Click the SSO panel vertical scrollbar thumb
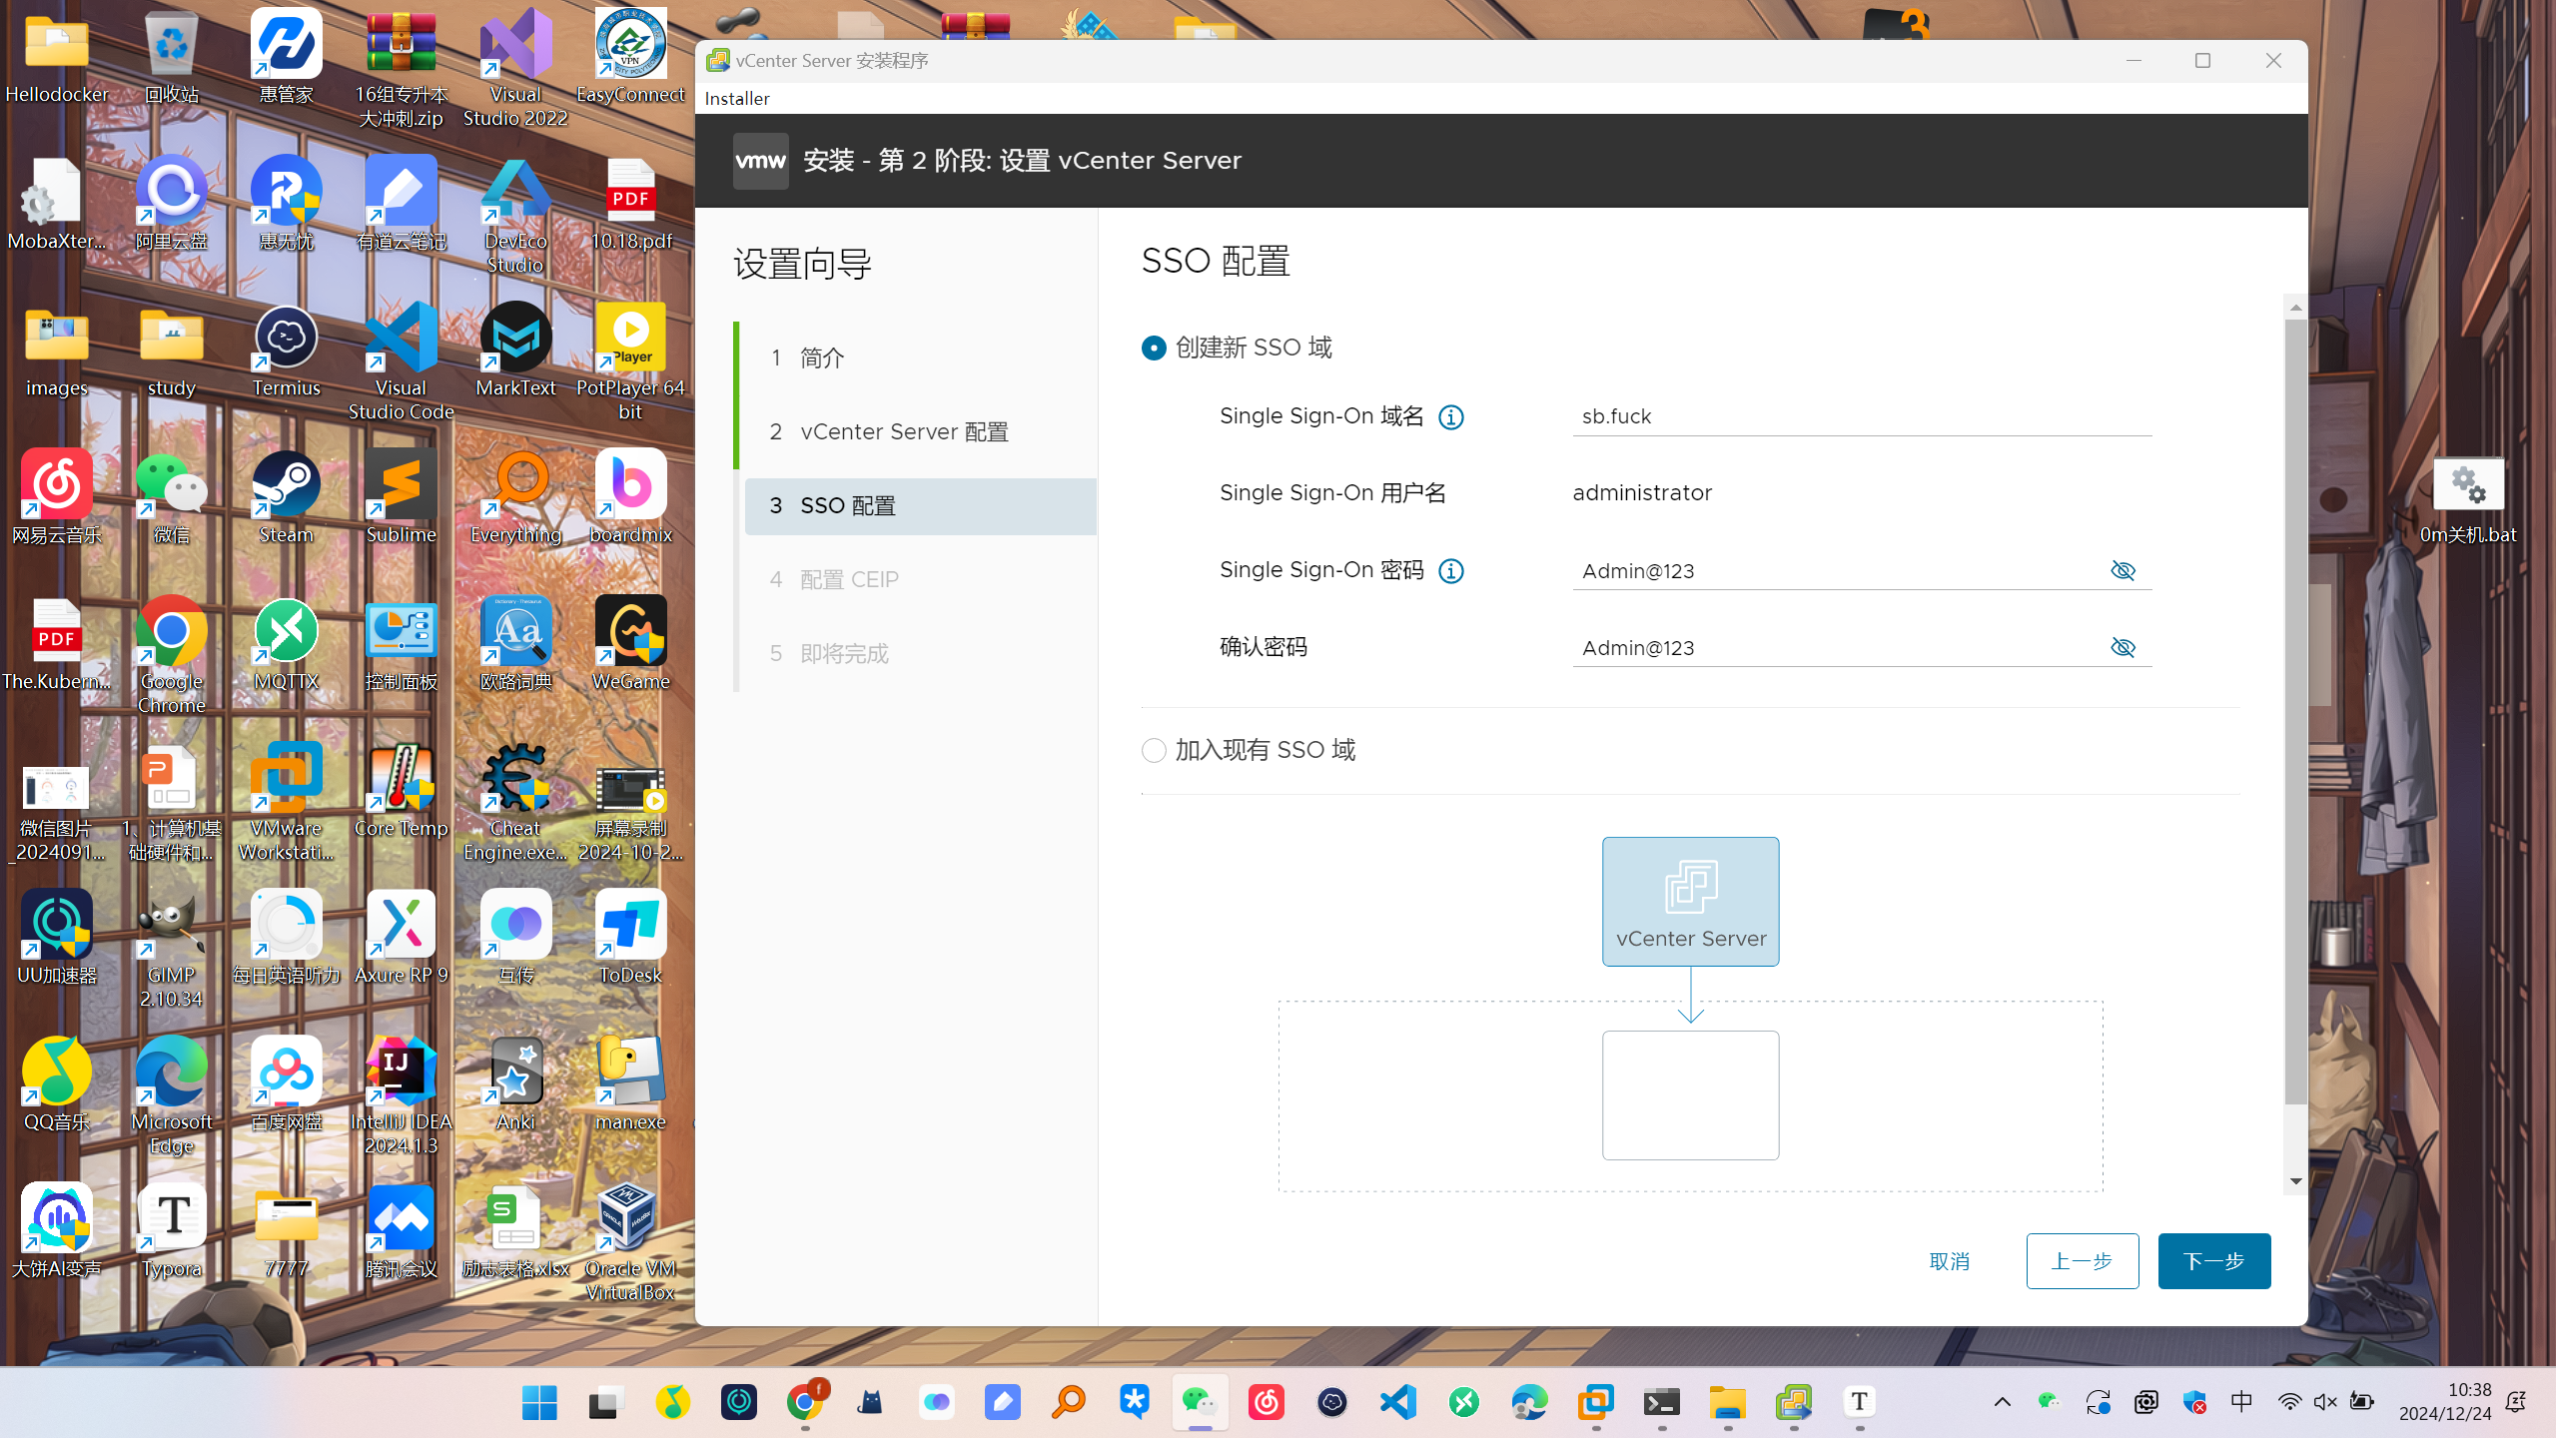The width and height of the screenshot is (2556, 1438). 2295,711
